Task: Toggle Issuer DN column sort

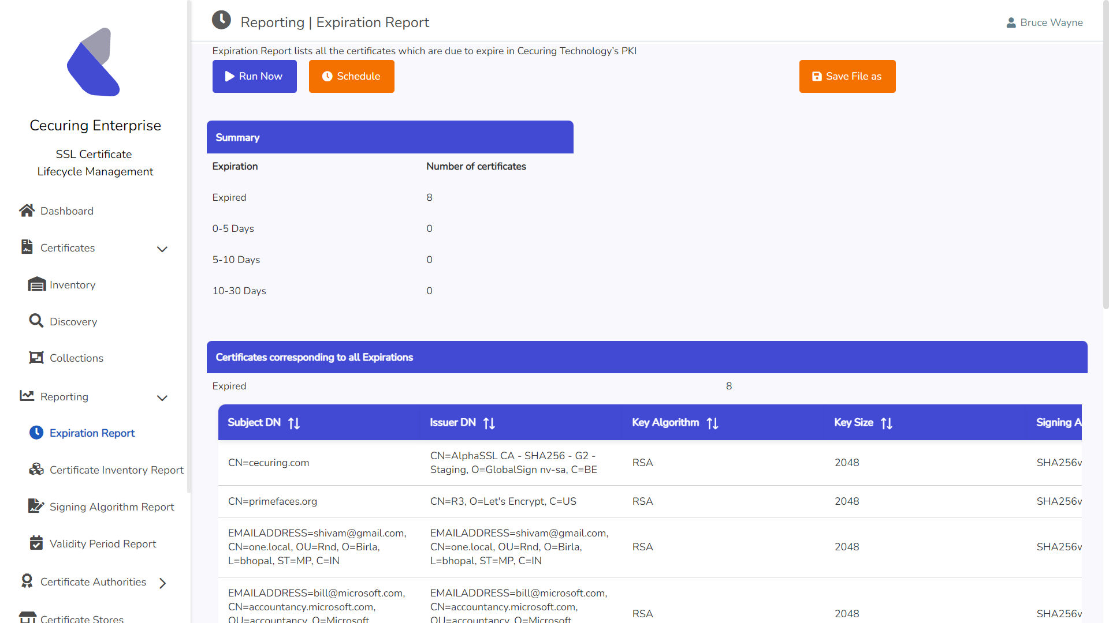Action: coord(489,423)
